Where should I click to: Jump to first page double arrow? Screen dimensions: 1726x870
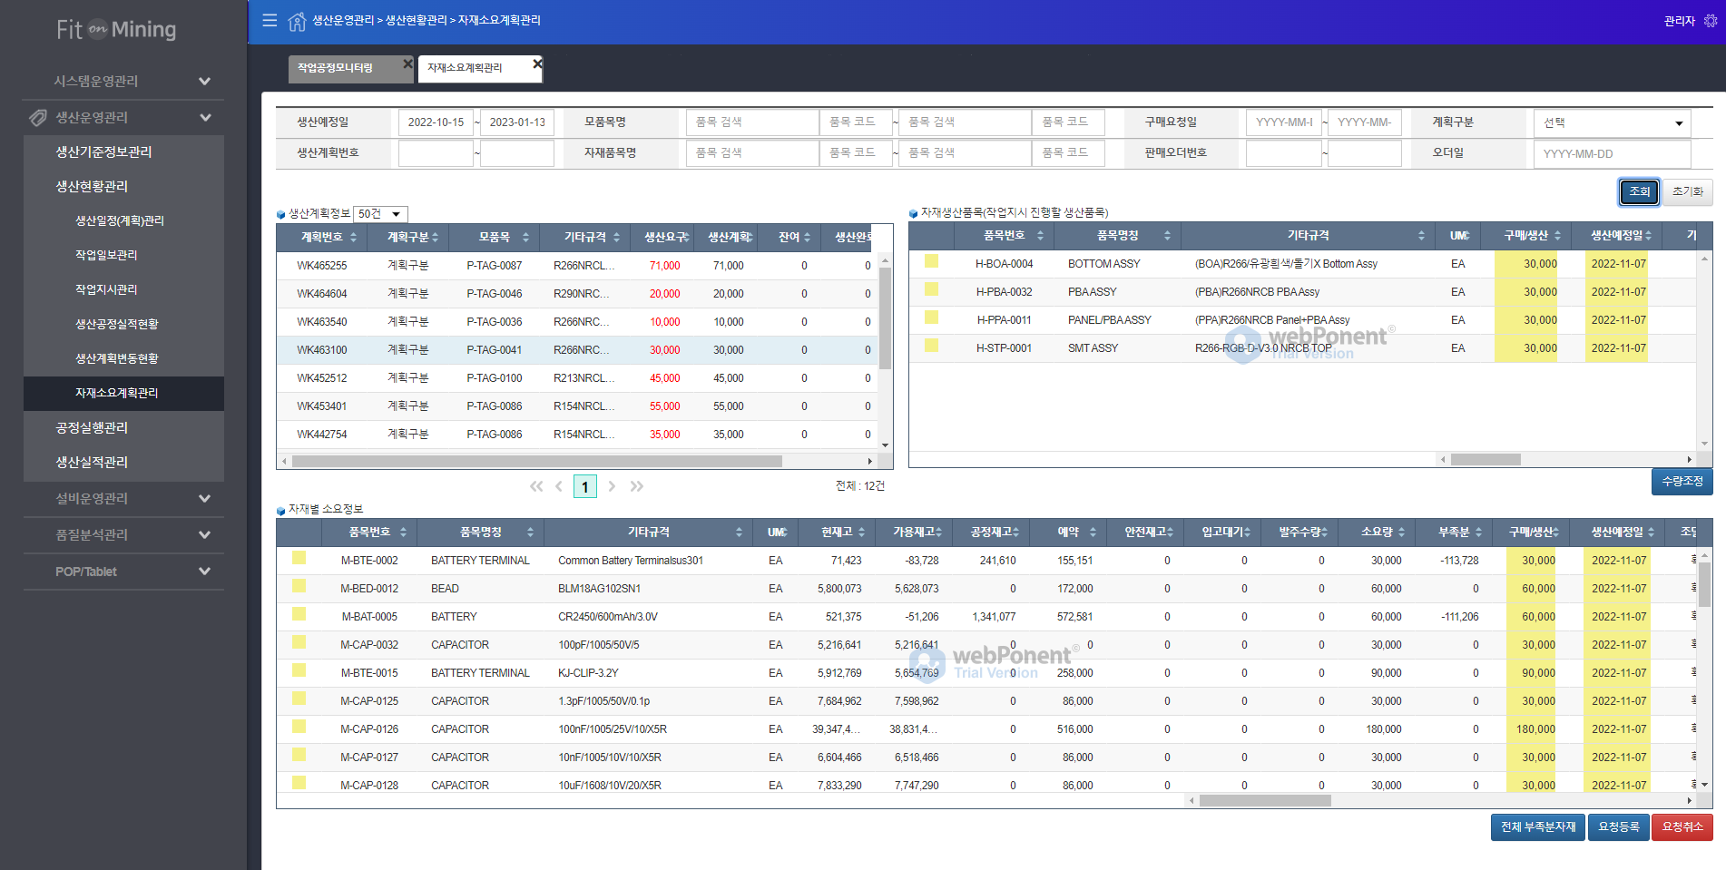(536, 486)
